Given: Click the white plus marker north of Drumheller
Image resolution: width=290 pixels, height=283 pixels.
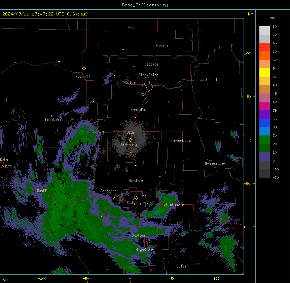Looking at the screenshot, I should [206, 126].
